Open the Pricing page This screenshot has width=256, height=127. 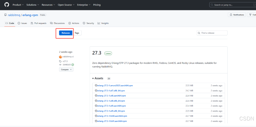click(x=97, y=5)
